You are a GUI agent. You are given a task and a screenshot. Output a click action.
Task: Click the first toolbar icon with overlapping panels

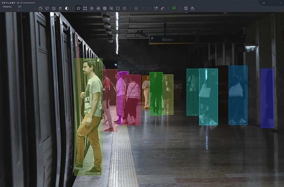point(41,8)
